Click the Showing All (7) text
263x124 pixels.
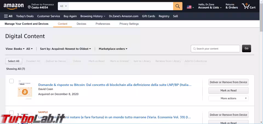click(16, 69)
